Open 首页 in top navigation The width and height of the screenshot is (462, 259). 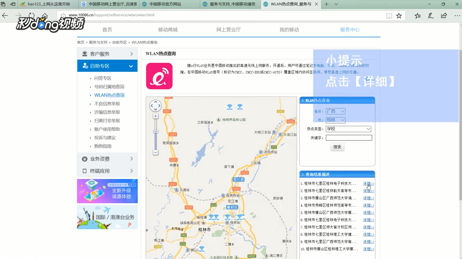pos(107,30)
